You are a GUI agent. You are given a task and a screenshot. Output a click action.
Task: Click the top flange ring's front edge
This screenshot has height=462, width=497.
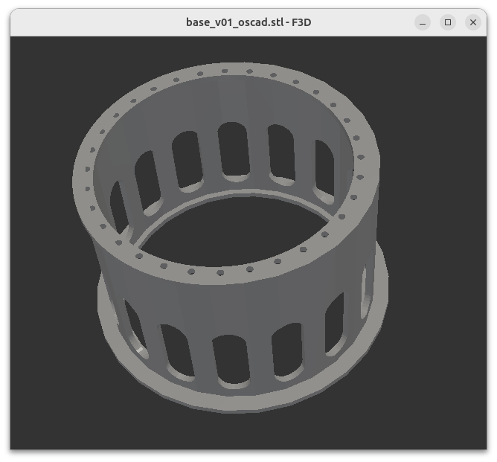coord(223,272)
